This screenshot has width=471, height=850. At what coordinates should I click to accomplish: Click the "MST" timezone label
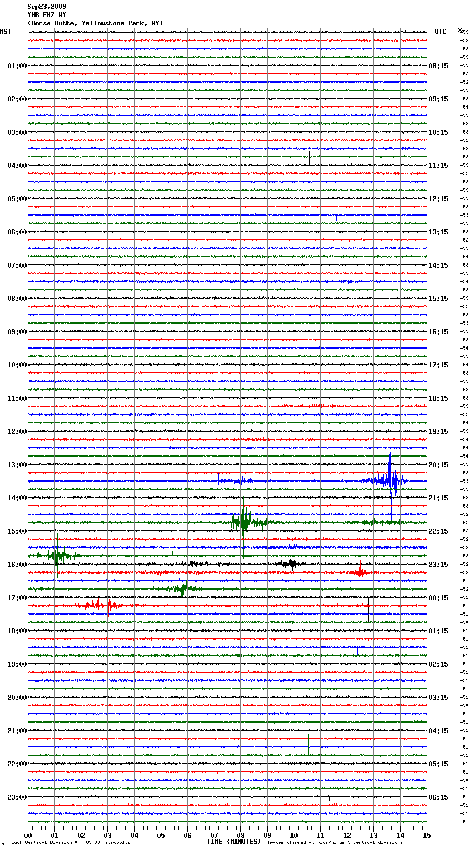pos(6,32)
